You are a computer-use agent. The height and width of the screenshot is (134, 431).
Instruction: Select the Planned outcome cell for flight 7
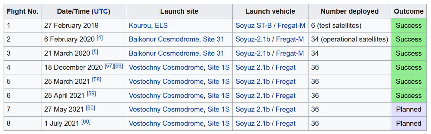408,110
